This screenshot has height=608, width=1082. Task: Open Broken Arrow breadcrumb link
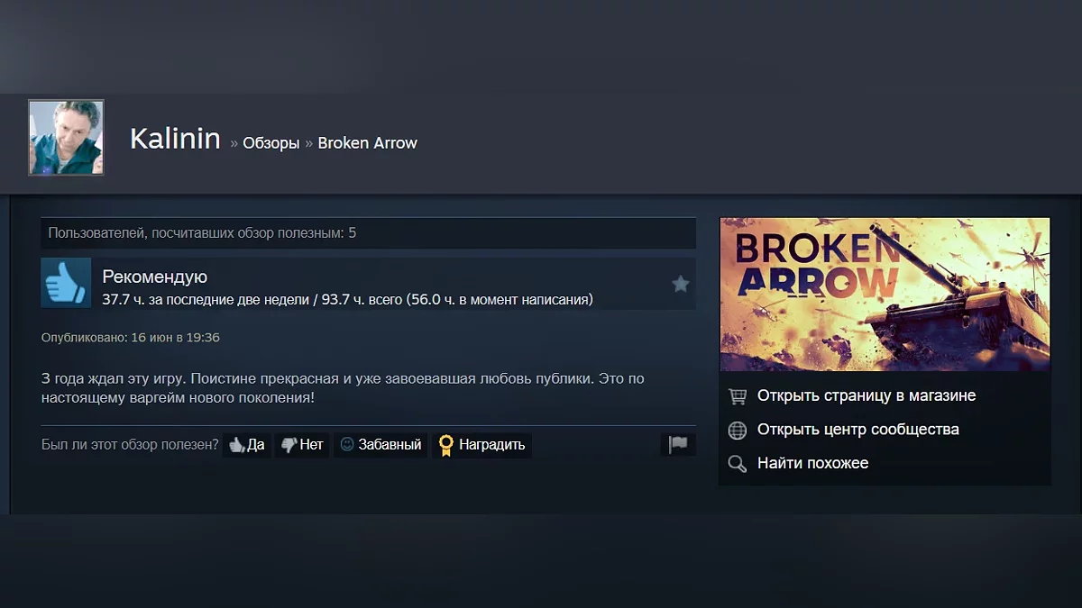pyautogui.click(x=367, y=143)
